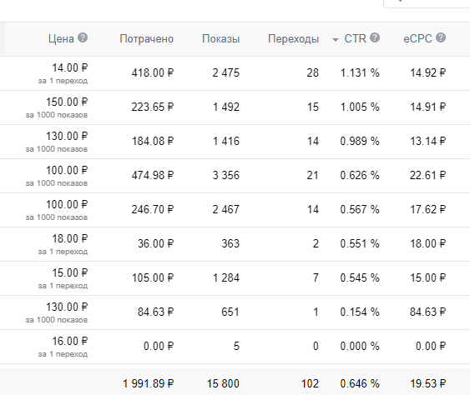Screen dimensions: 470x395
Task: Sort by the CTR column header
Action: pyautogui.click(x=355, y=38)
